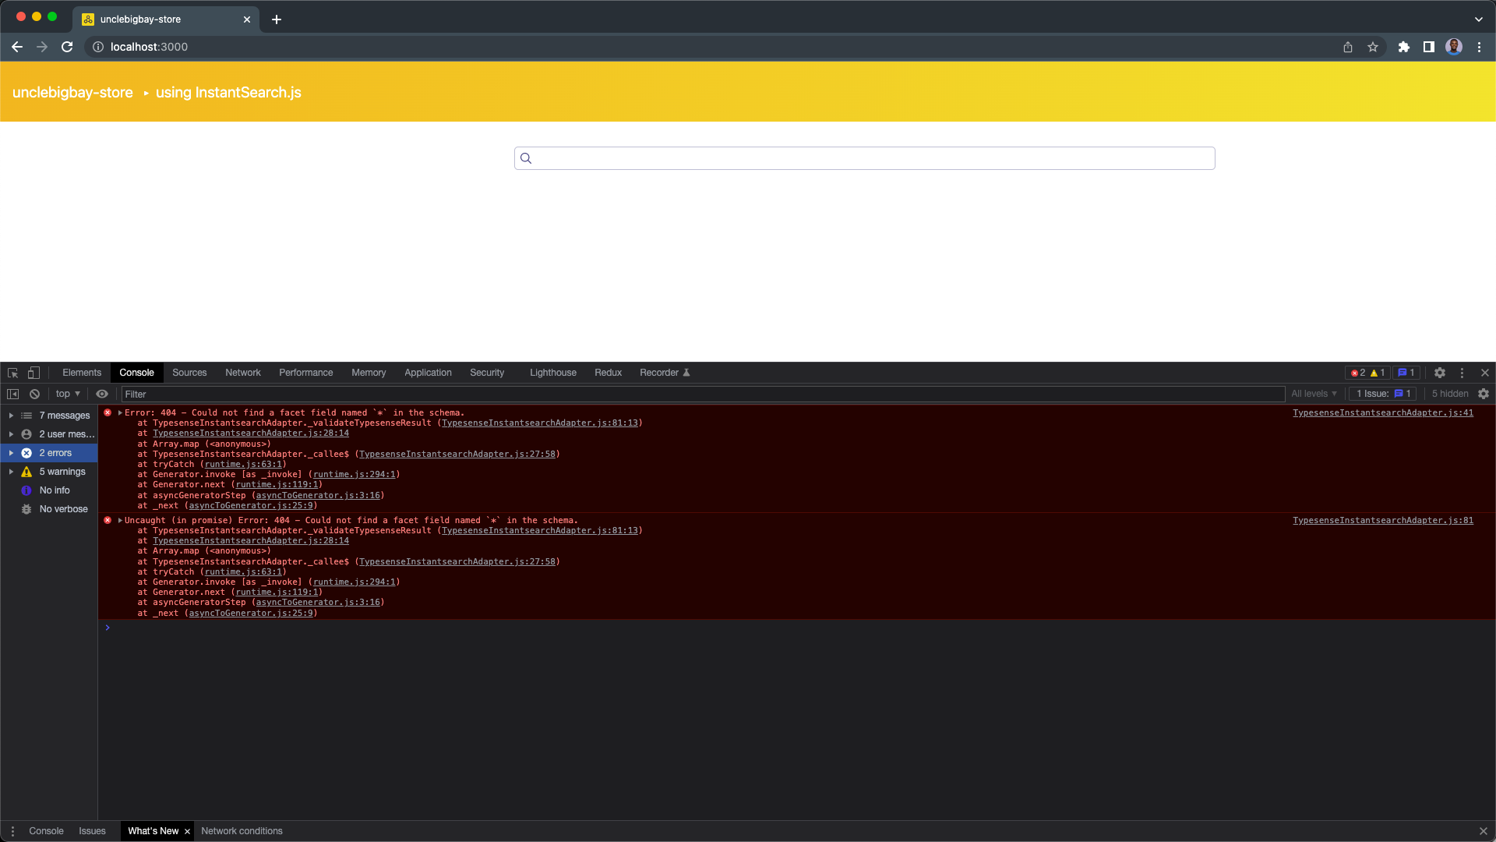This screenshot has width=1496, height=842.
Task: Bookmark this tab star icon
Action: (x=1373, y=47)
